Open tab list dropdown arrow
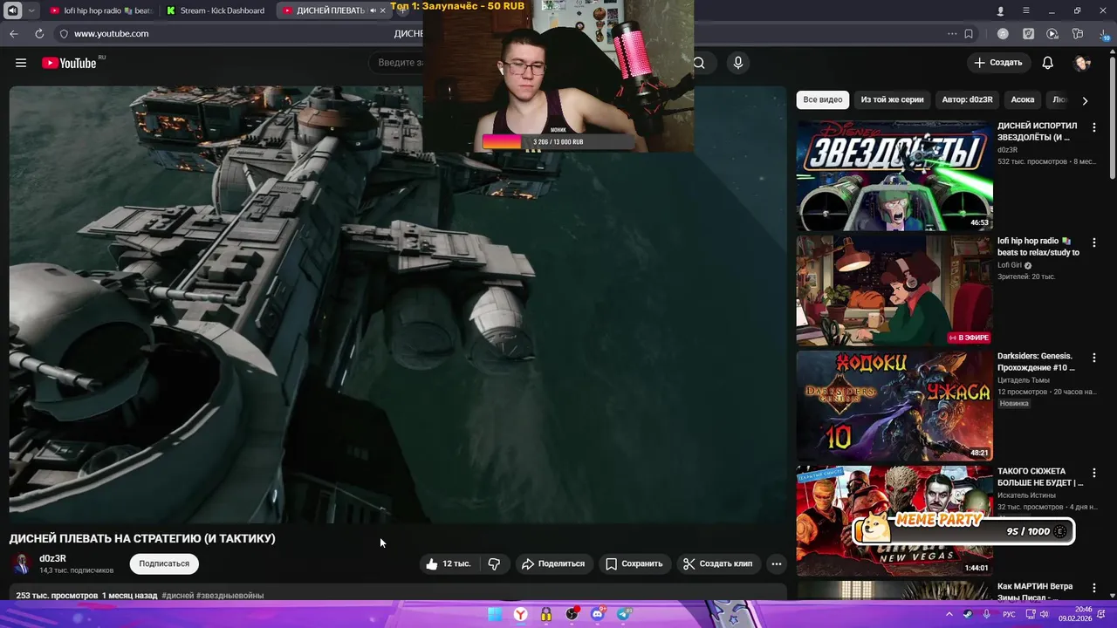 click(31, 10)
